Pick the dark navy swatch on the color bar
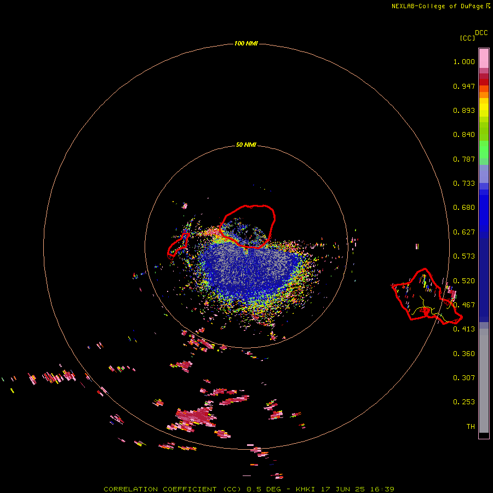Screen dimensions: 493x493 (x=484, y=280)
